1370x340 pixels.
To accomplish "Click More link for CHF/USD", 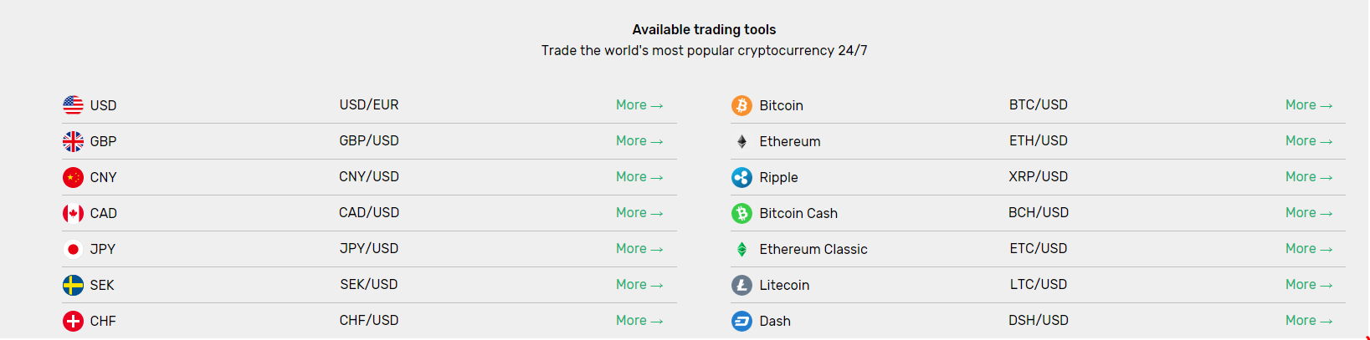I will tap(639, 321).
